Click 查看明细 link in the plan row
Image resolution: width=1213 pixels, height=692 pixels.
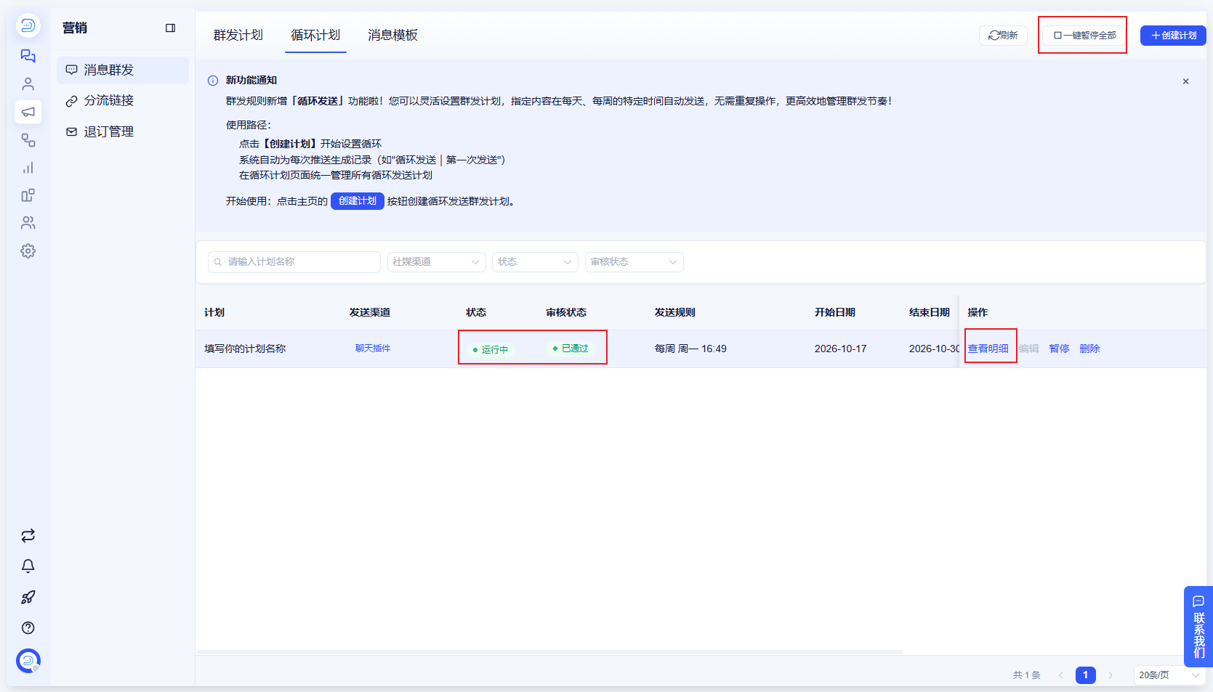coord(988,349)
